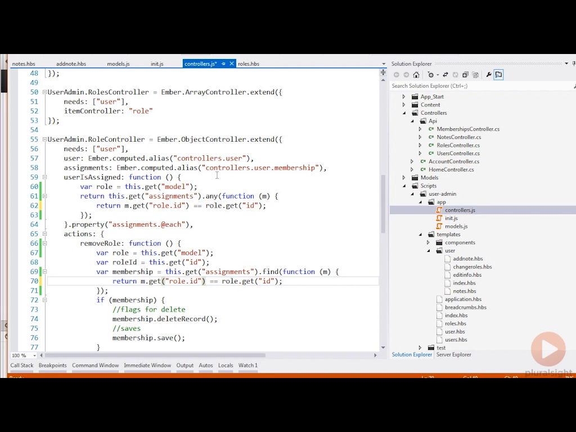The width and height of the screenshot is (576, 432).
Task: Click the Content folder icon
Action: [x=415, y=105]
